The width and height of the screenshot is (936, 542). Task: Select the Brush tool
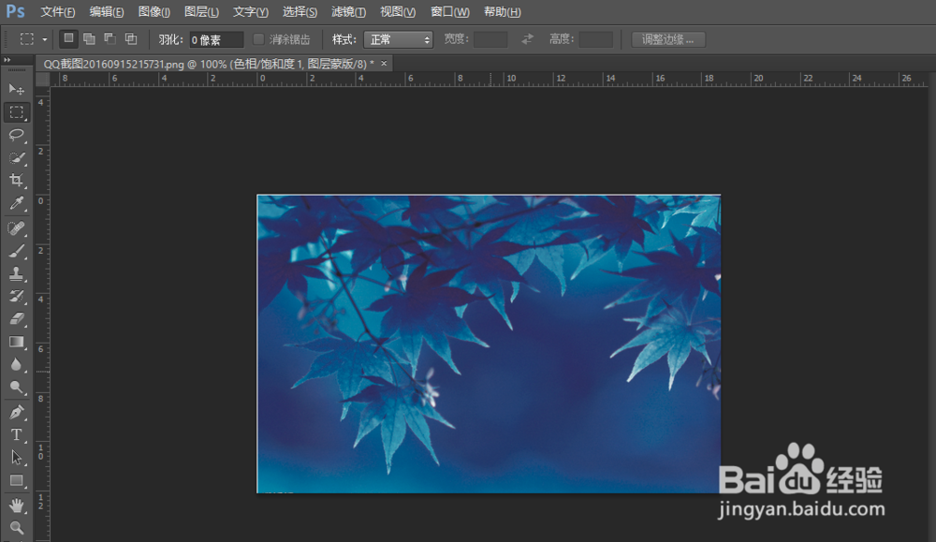[16, 251]
